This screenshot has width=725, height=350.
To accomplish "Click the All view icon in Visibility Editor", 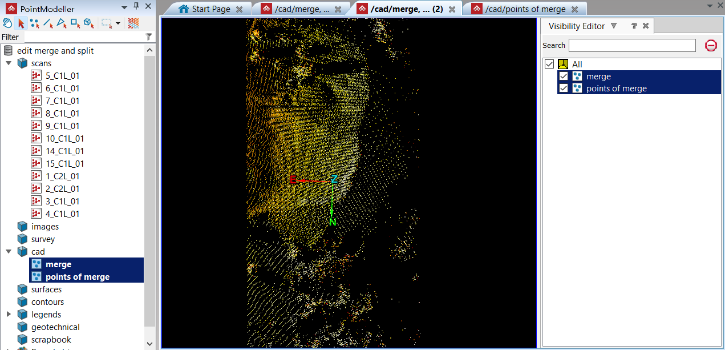I will click(564, 64).
